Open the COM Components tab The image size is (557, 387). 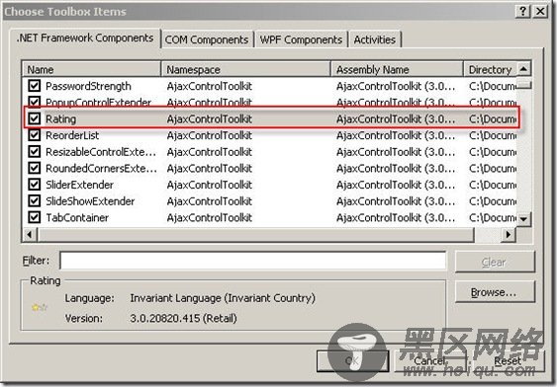click(x=207, y=39)
